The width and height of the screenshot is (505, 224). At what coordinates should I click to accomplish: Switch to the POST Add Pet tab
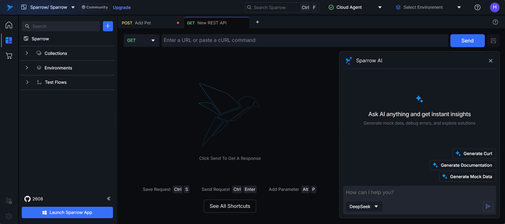pos(143,23)
